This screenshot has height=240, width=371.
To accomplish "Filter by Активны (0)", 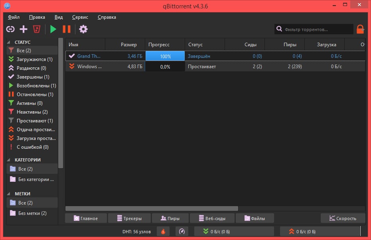I will click(x=32, y=103).
